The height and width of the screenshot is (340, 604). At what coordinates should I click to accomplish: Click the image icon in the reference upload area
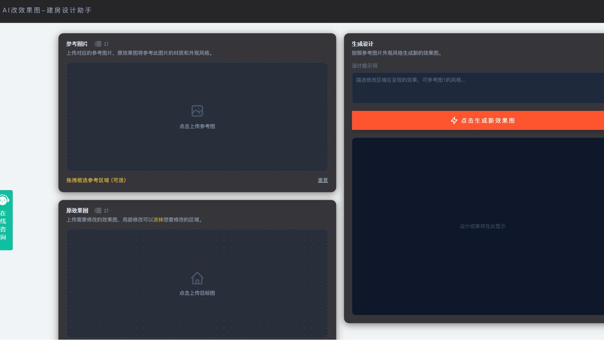click(197, 111)
